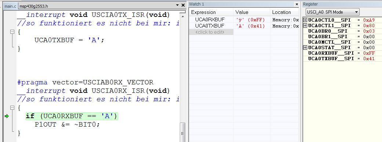This screenshot has width=382, height=142.
Task: Collapse the USCIA0RX_ISR function body
Action: point(12,108)
